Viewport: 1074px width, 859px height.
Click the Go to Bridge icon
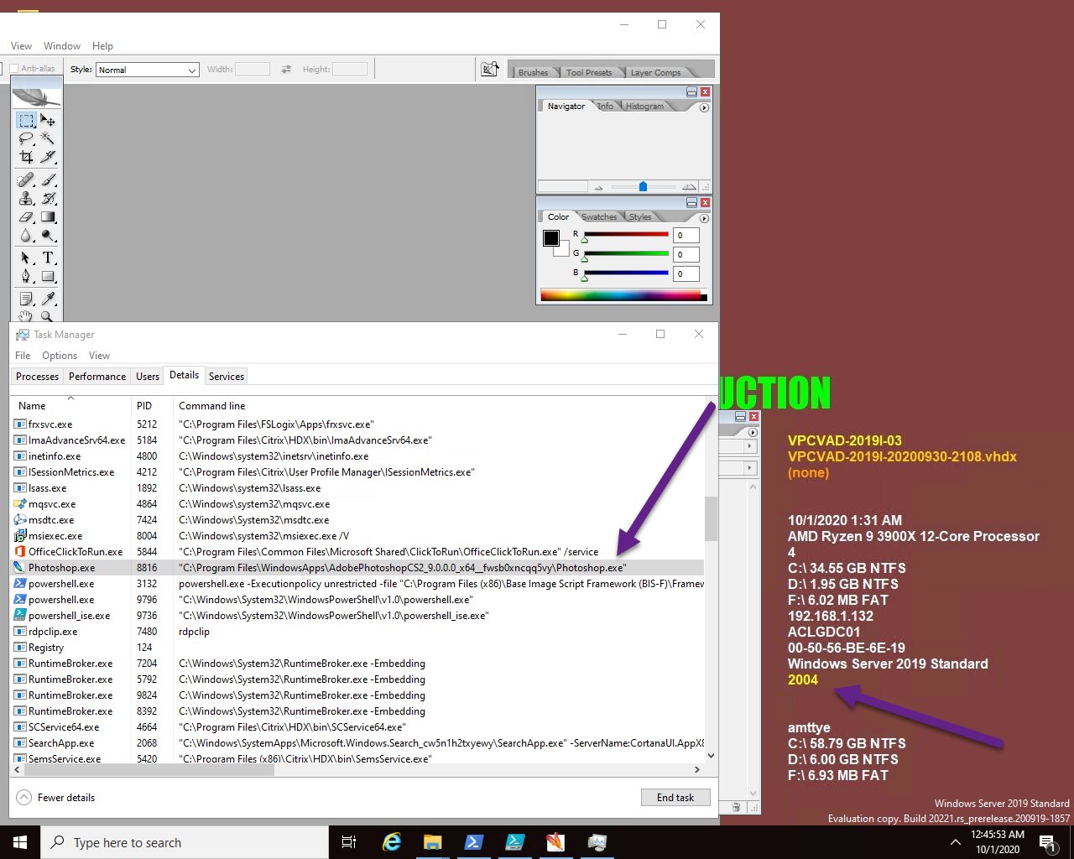pyautogui.click(x=489, y=69)
